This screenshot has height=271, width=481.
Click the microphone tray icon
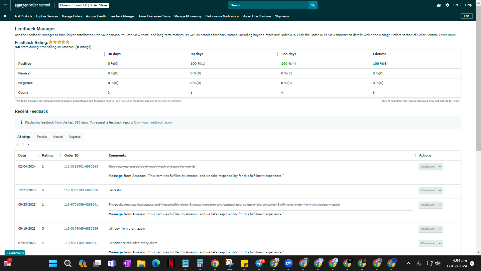click(419, 263)
